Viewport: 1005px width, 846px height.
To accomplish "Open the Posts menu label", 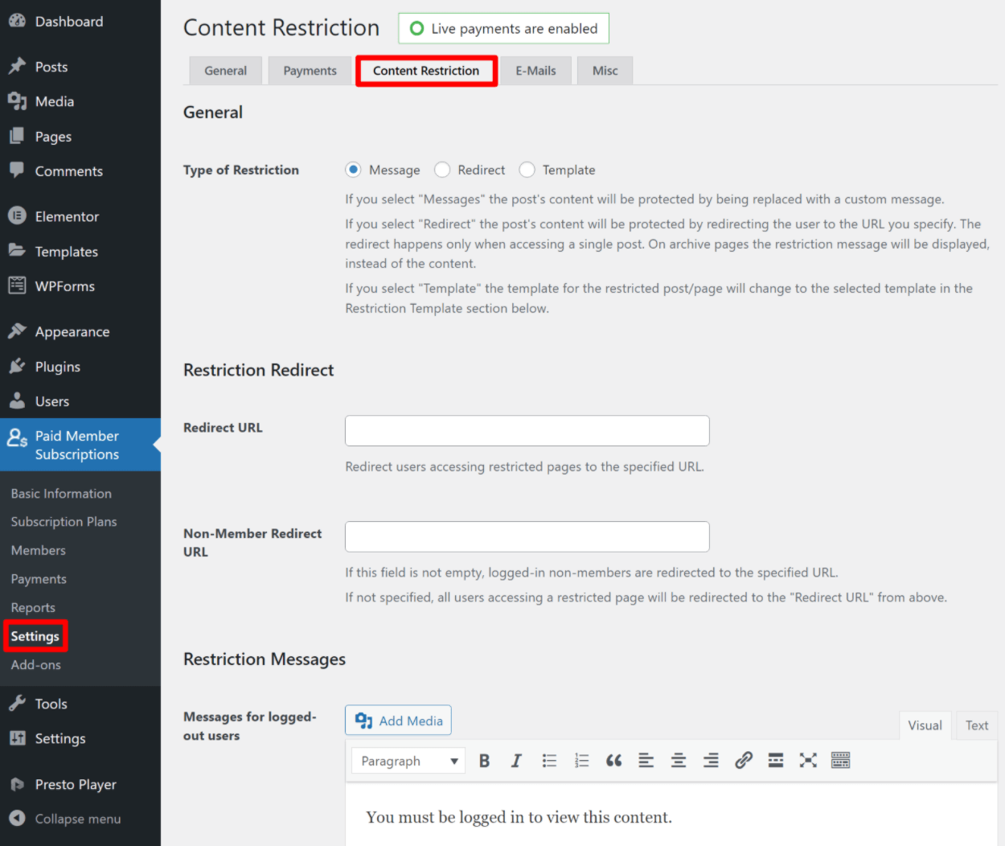I will point(51,67).
